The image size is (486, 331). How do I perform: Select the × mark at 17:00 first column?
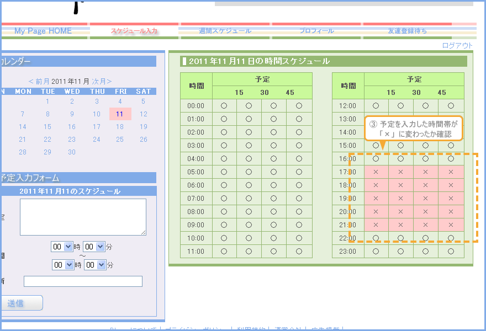[376, 172]
